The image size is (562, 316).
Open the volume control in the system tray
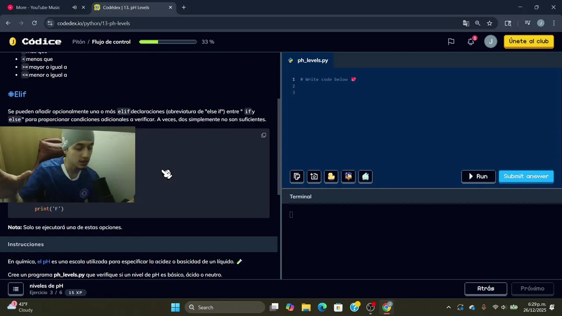click(x=504, y=307)
